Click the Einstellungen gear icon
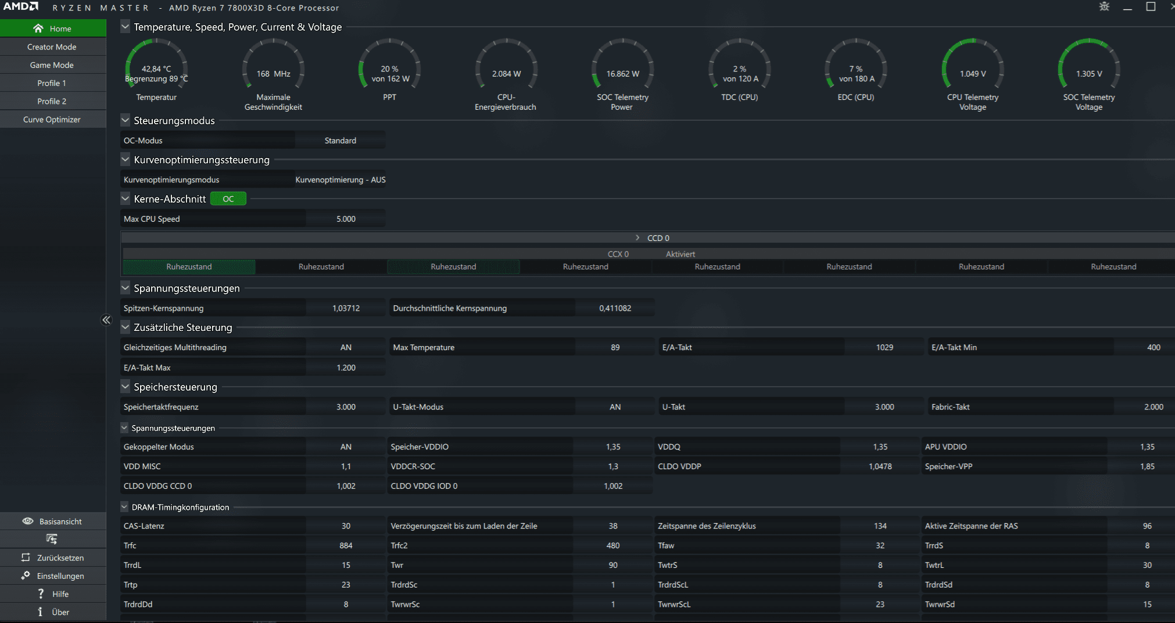Viewport: 1175px width, 623px height. (x=26, y=575)
